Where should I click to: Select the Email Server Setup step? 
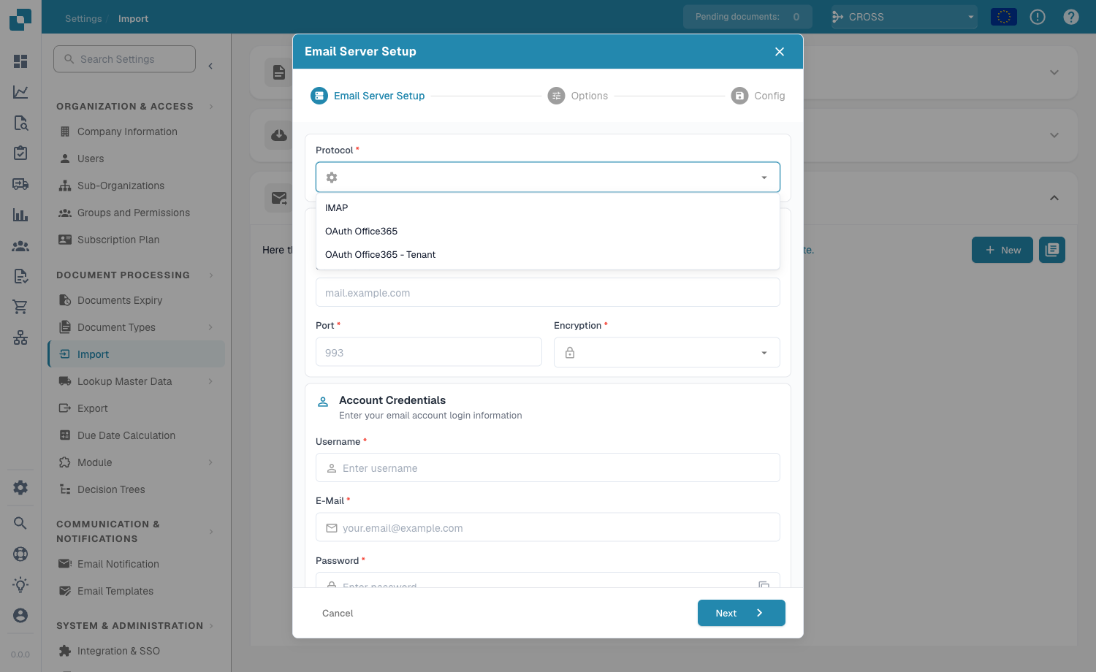click(368, 96)
